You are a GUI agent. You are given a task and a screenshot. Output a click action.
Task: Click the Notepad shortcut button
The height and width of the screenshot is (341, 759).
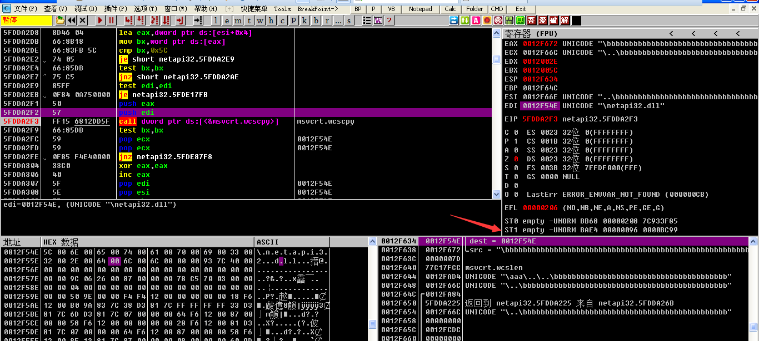pos(420,9)
